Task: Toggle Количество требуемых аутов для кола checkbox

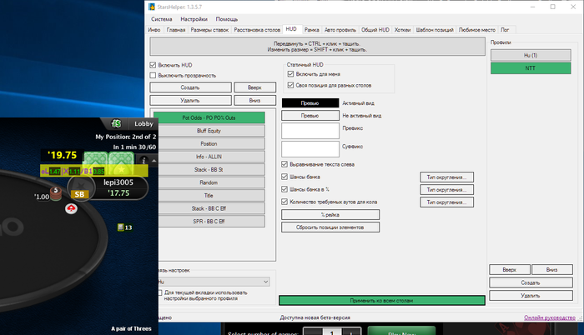Action: [284, 202]
